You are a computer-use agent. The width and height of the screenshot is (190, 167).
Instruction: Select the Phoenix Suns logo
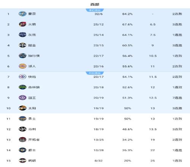tap(22, 108)
